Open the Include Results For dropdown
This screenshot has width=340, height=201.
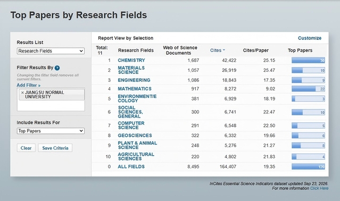pos(51,131)
